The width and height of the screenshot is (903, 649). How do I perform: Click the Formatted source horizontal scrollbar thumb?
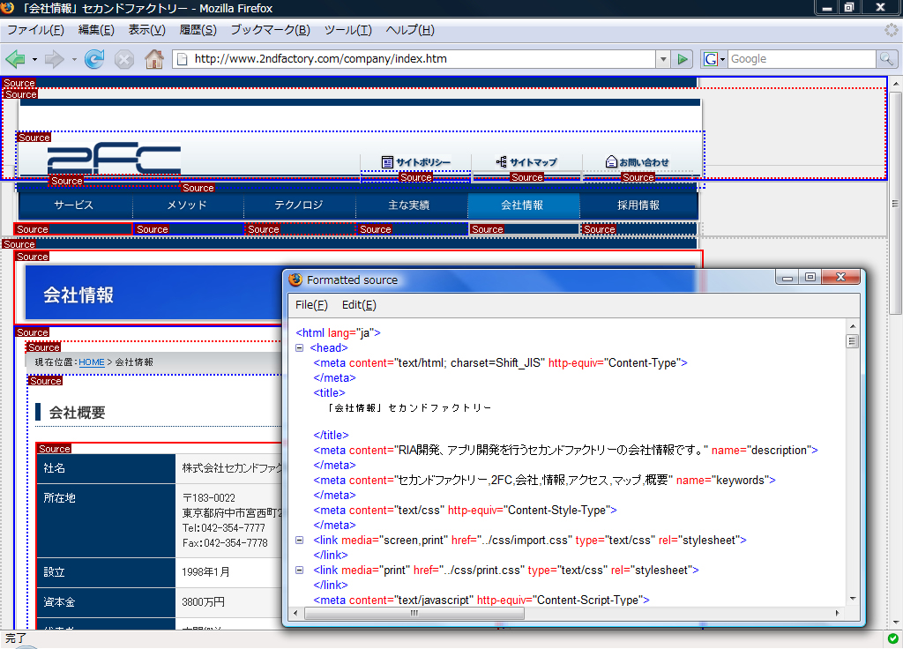click(414, 614)
